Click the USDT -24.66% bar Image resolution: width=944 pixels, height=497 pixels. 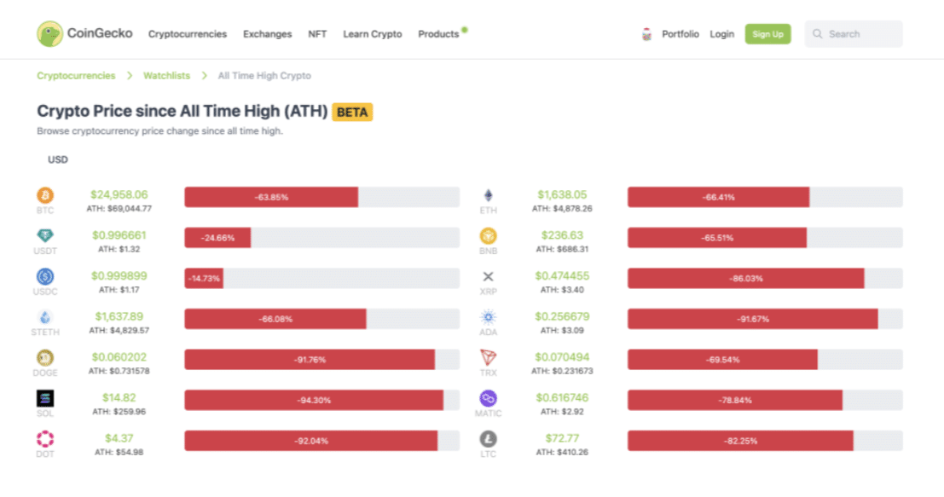point(322,238)
